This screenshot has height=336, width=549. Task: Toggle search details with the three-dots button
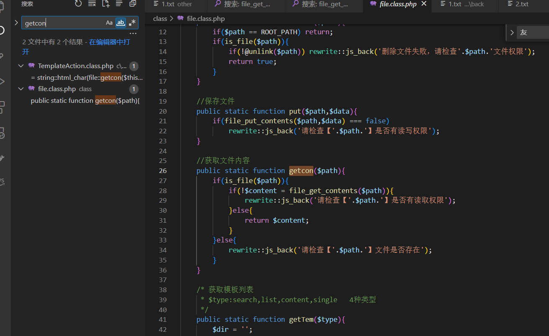(x=133, y=33)
